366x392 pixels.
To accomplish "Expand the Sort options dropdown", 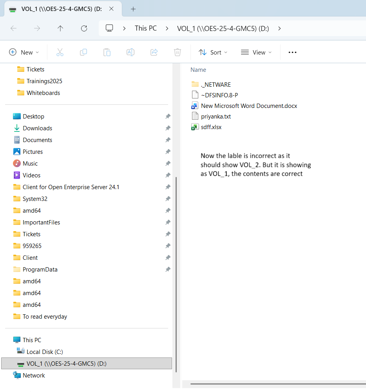I will point(213,52).
